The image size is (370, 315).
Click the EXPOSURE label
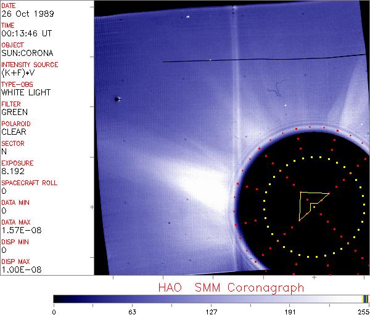(17, 163)
